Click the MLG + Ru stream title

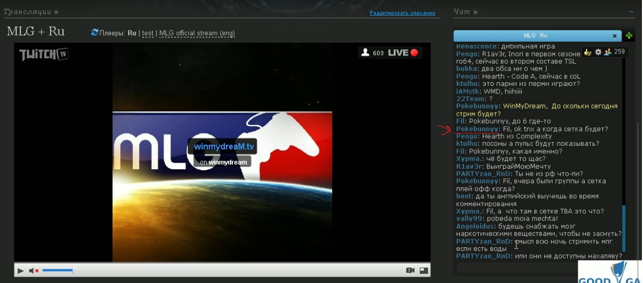[36, 32]
